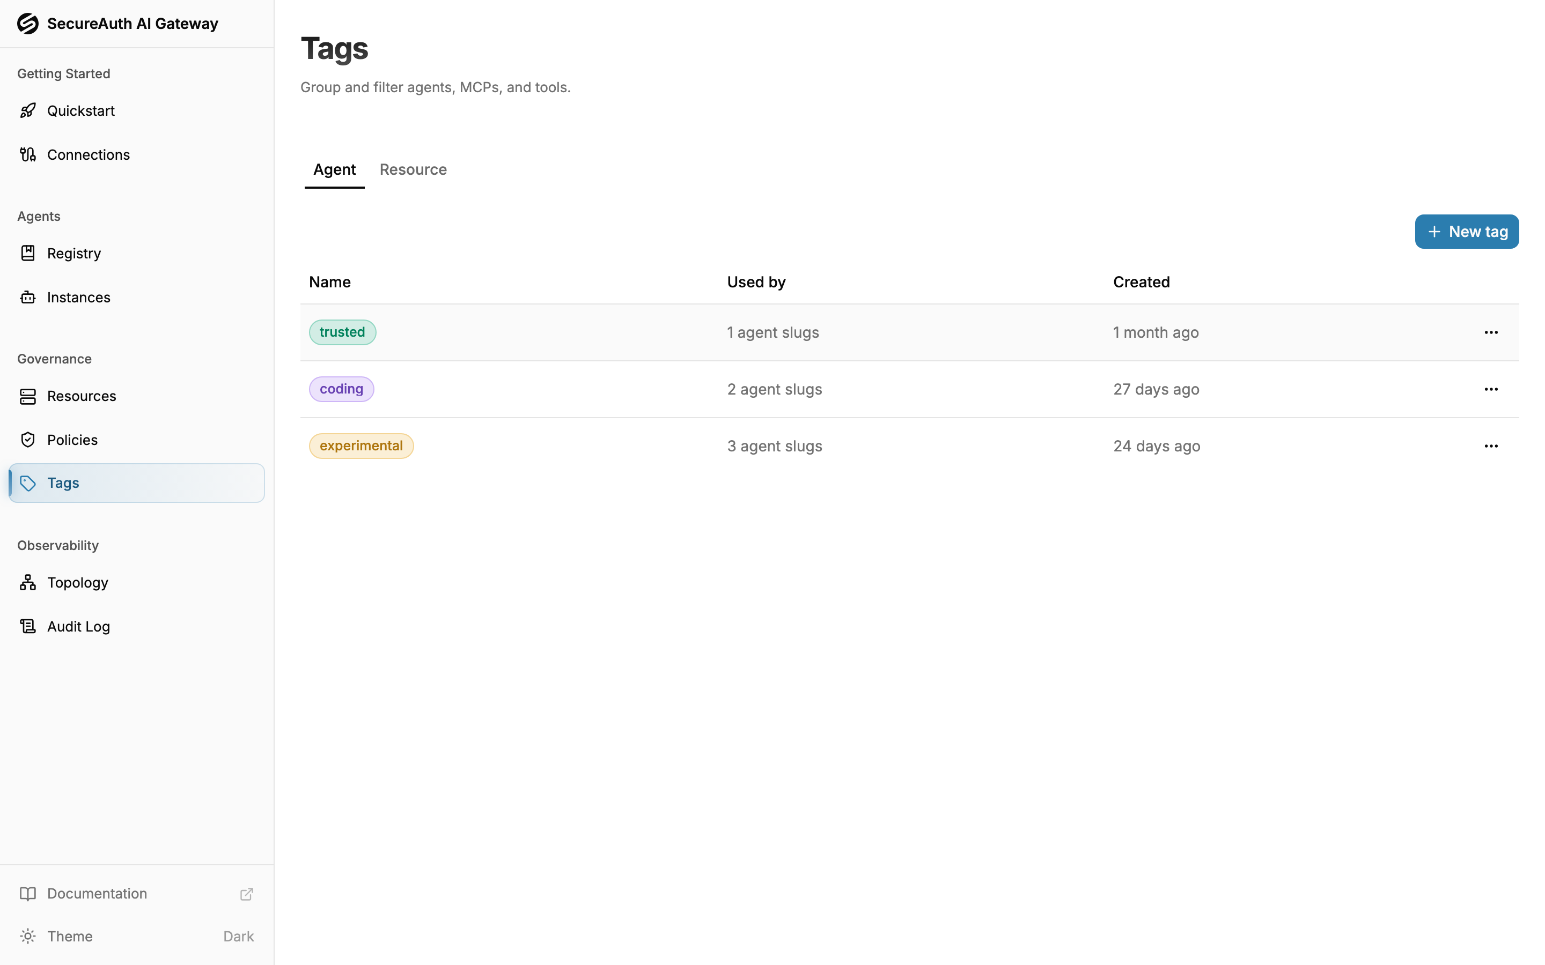Click the "3 agent slugs" cell
Screen dimensions: 1545x965
(x=775, y=446)
